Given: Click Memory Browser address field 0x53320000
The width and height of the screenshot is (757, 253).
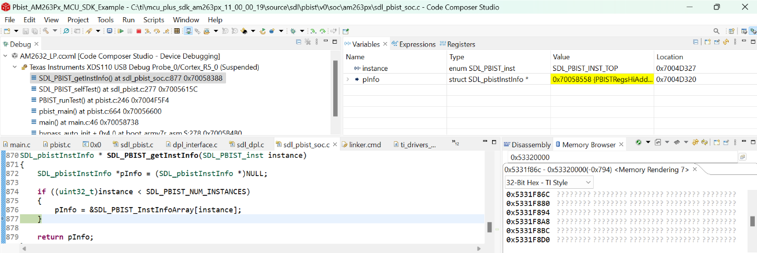Looking at the screenshot, I should [x=620, y=157].
